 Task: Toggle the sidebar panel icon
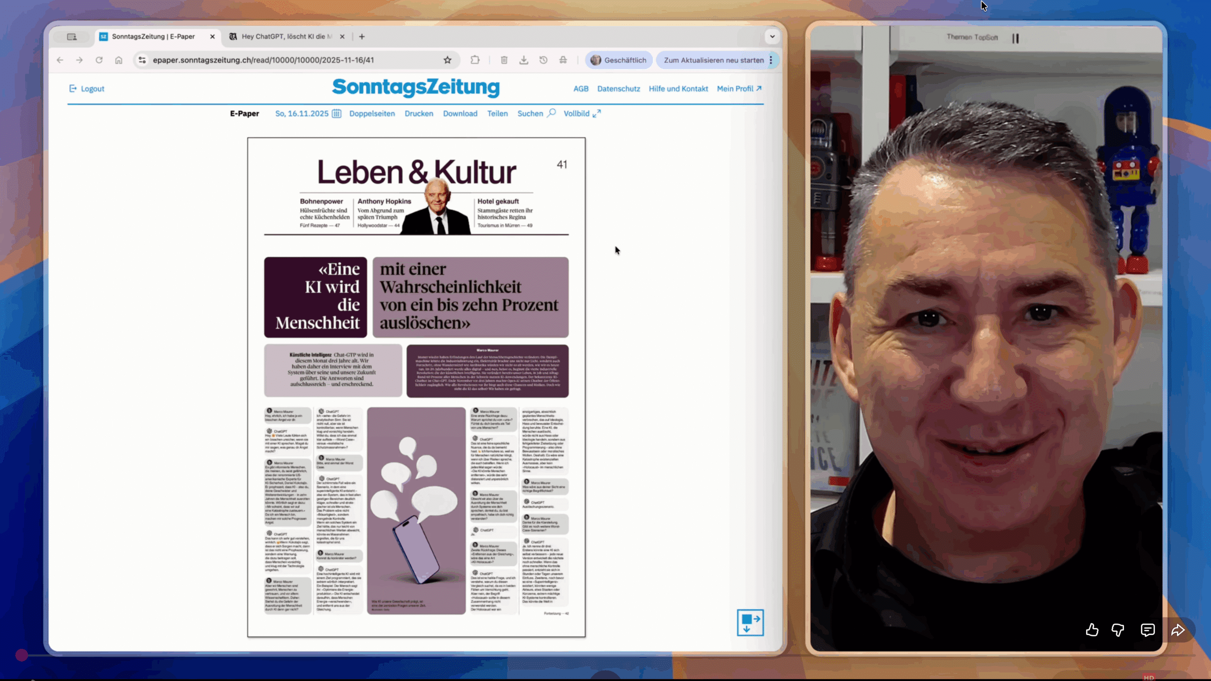coord(72,37)
